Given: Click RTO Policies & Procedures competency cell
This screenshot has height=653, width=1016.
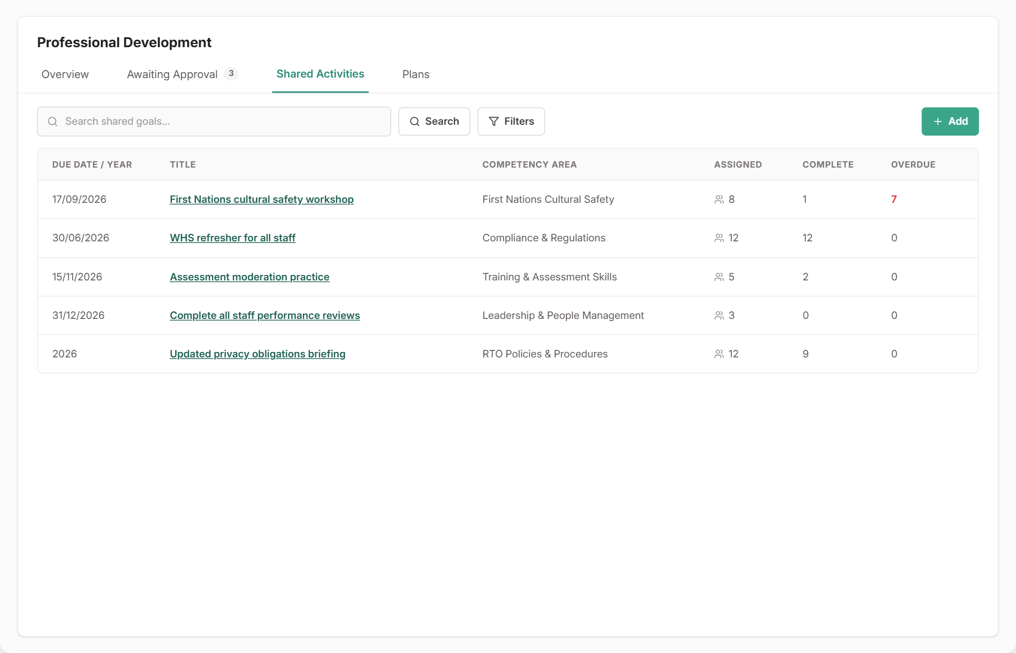Looking at the screenshot, I should pos(545,354).
